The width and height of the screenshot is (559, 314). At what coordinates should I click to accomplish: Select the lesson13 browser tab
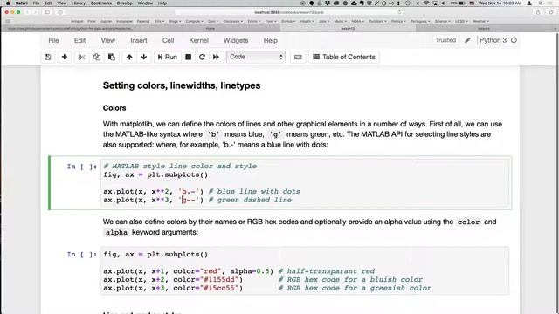[348, 29]
